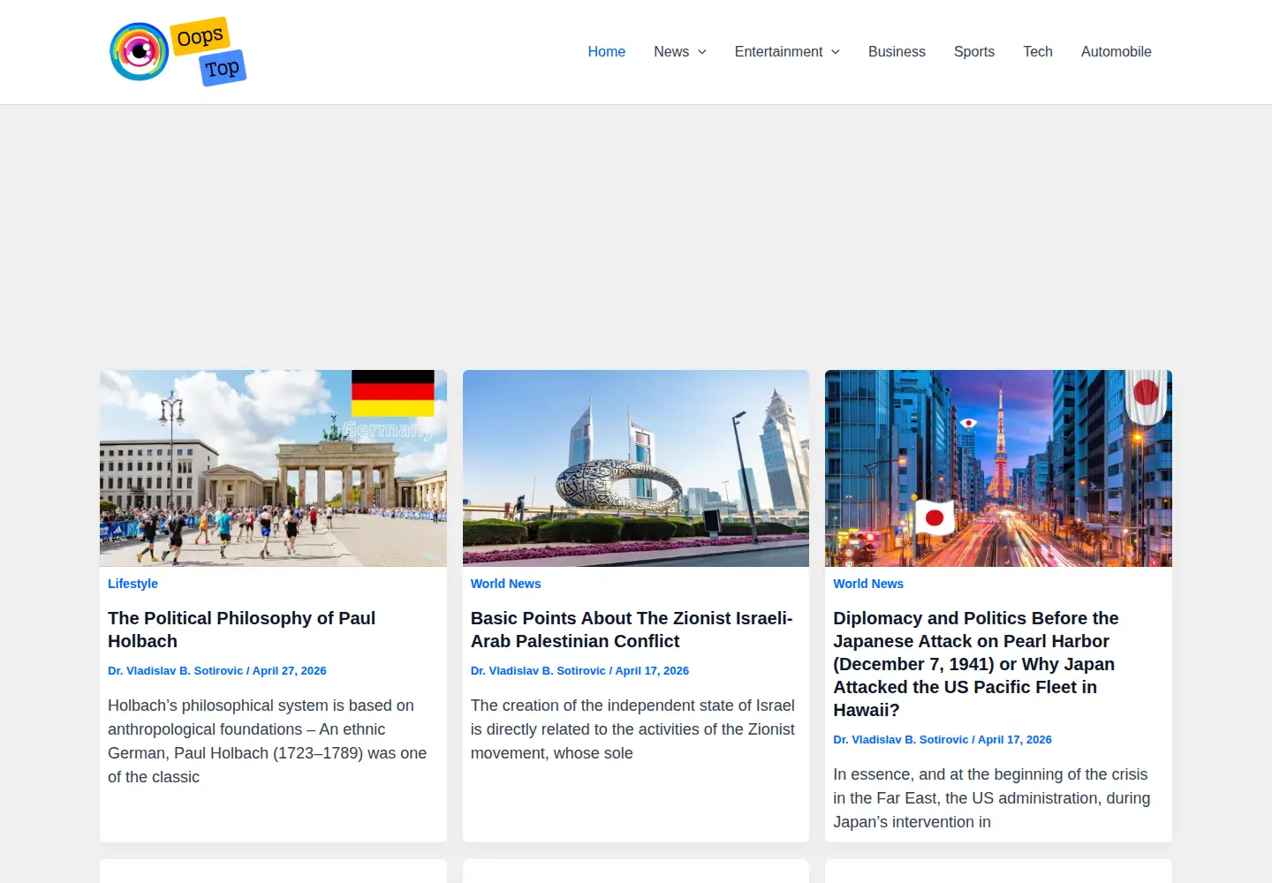This screenshot has height=883, width=1272.
Task: Open World News category on Zionist article
Action: [x=505, y=584]
